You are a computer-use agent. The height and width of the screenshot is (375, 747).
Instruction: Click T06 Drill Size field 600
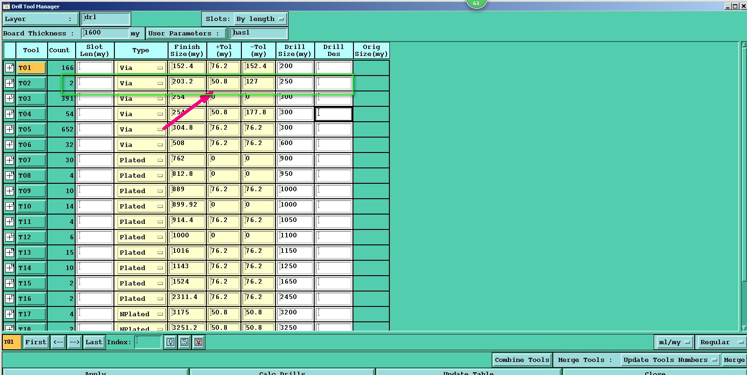coord(295,145)
